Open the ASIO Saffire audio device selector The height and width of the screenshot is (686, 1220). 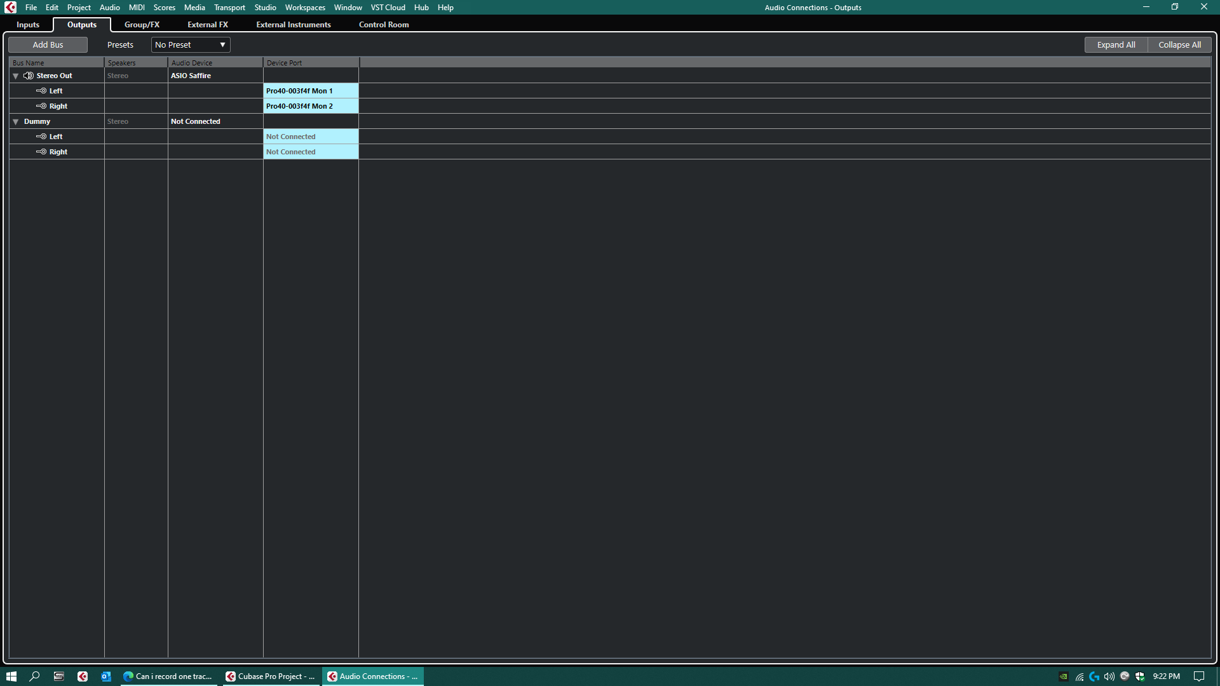[x=215, y=76]
